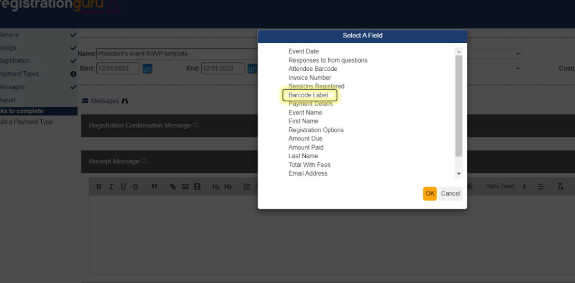Image resolution: width=575 pixels, height=283 pixels.
Task: Toggle bold formatting in message editor
Action: point(99,187)
